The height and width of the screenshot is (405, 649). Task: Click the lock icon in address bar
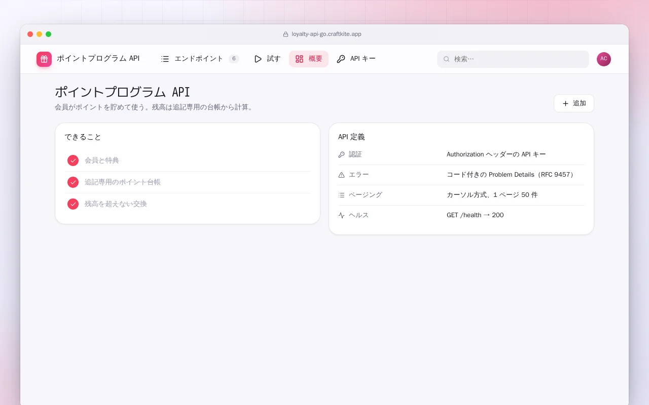click(285, 34)
